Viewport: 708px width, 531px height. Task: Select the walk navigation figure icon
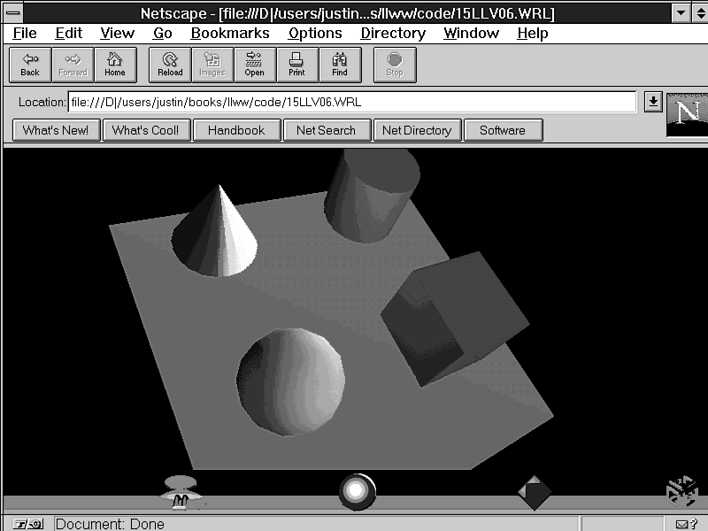point(181,491)
